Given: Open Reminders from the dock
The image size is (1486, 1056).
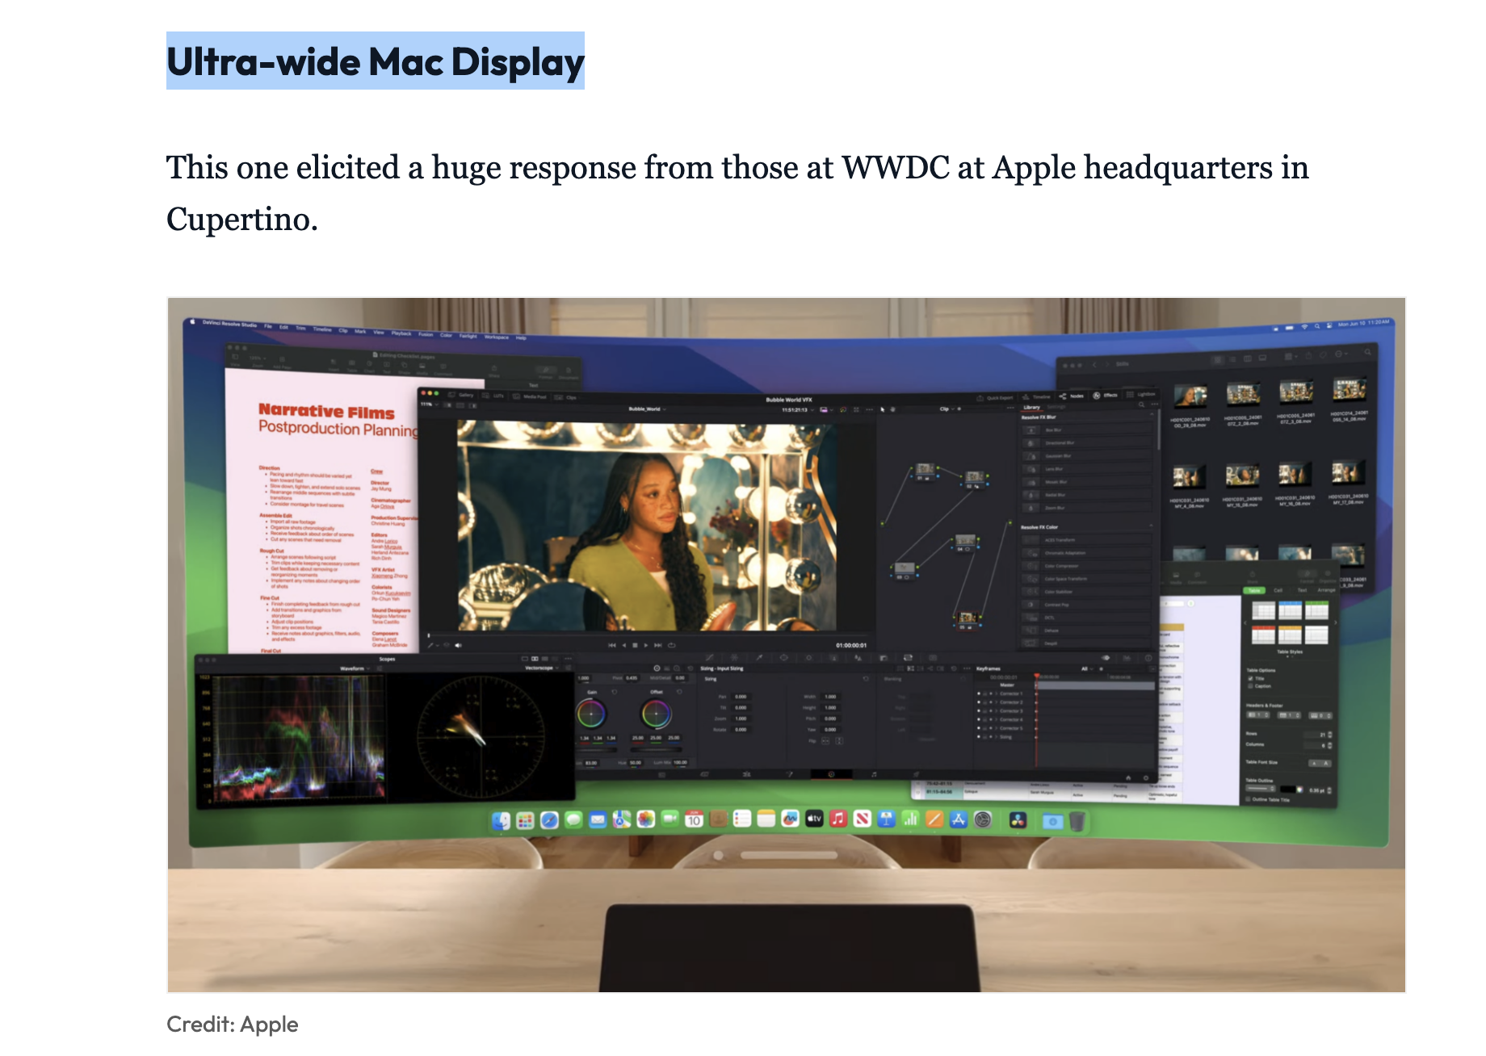Looking at the screenshot, I should [x=742, y=819].
